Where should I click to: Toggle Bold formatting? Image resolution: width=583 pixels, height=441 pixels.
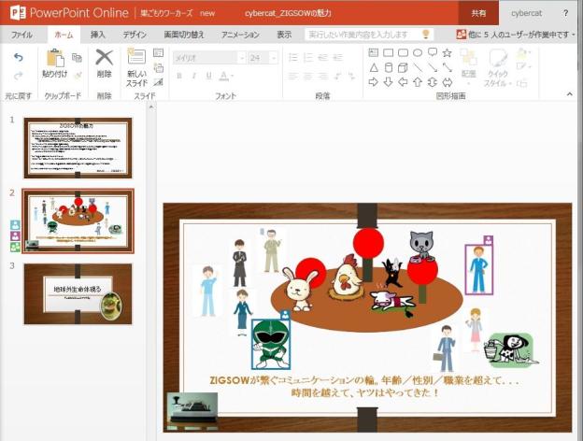[179, 76]
